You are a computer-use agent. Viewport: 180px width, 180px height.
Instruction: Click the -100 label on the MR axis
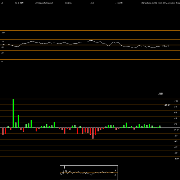176,159
